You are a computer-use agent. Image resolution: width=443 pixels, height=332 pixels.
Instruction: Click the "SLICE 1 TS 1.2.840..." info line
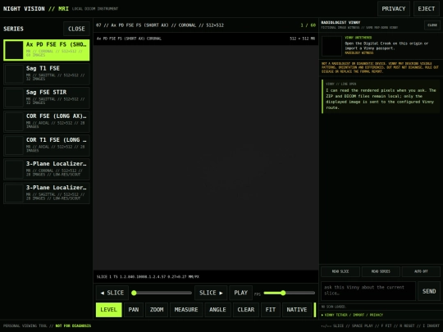click(148, 277)
